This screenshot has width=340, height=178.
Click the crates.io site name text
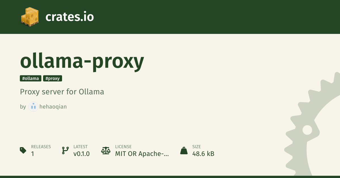(69, 17)
